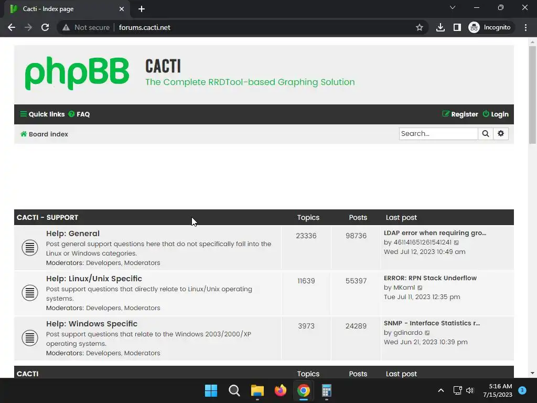Click posts count 55397
This screenshot has height=403, width=537.
(x=356, y=281)
